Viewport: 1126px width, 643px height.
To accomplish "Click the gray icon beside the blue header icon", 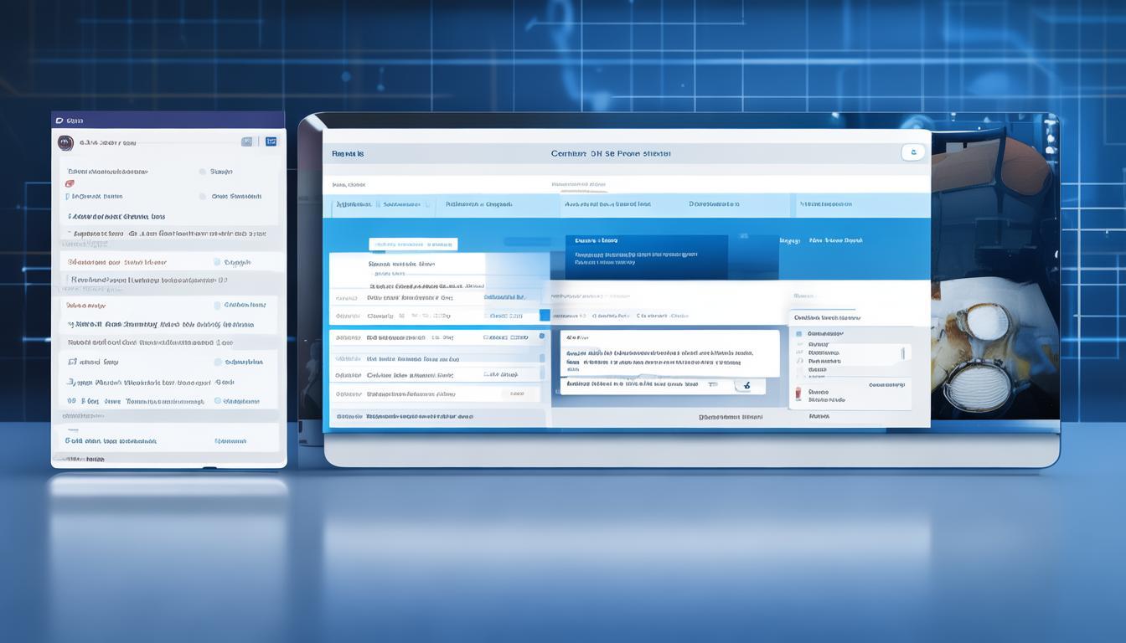I will click(x=247, y=141).
